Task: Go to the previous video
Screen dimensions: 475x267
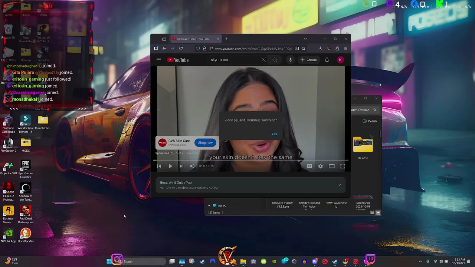Action: coord(159,166)
